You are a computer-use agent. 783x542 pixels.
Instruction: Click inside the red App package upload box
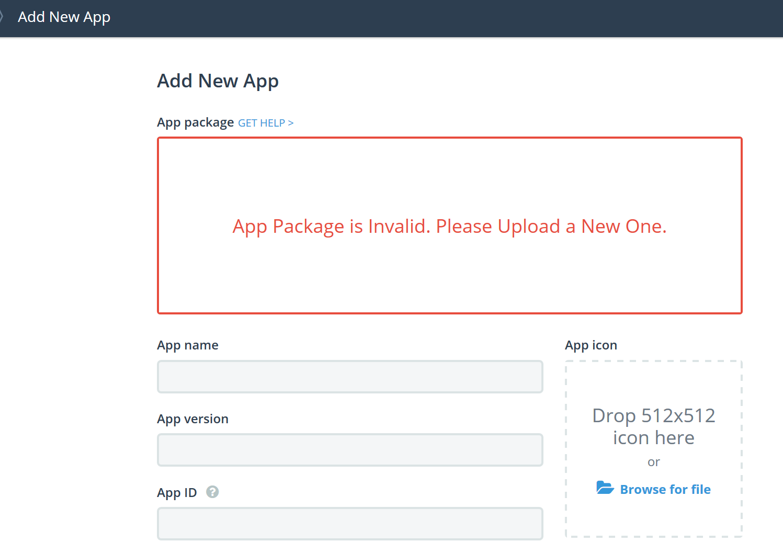450,167
